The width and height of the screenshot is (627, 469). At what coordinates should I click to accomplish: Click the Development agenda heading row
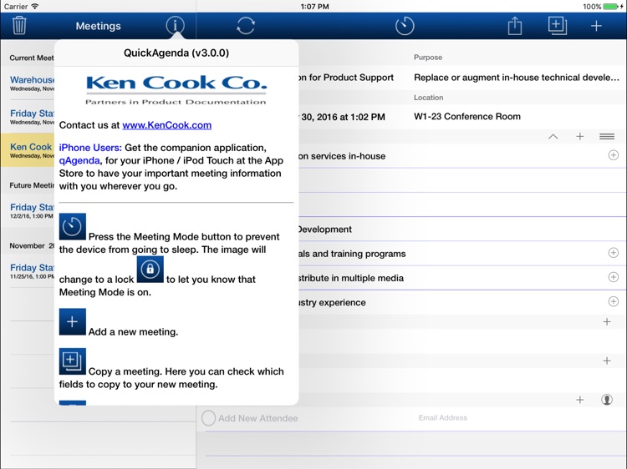pyautogui.click(x=462, y=229)
